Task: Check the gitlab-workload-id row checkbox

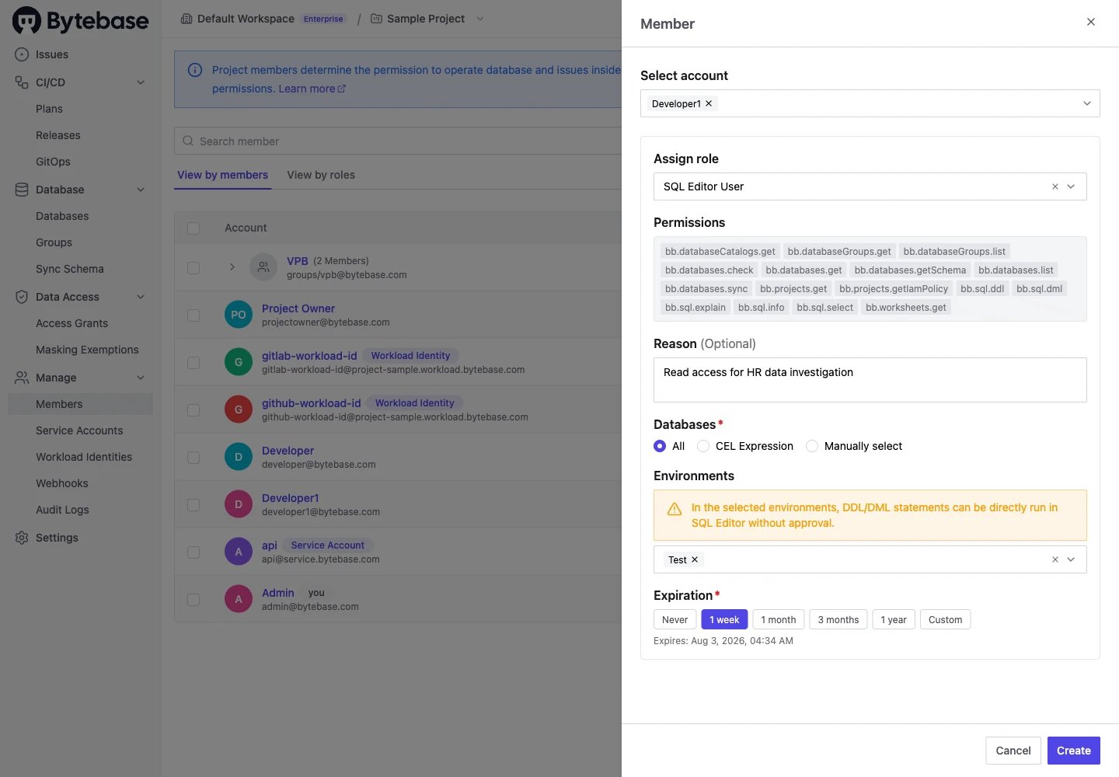Action: coord(193,363)
